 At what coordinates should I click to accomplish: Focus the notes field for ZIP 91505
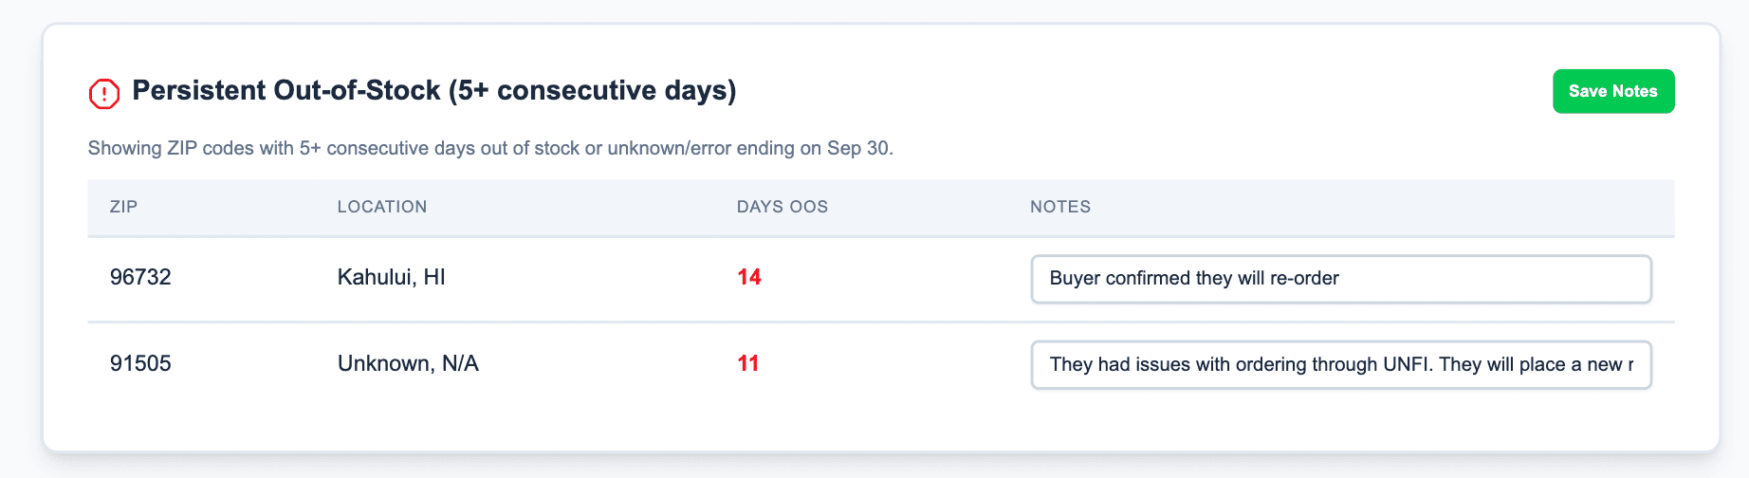[x=1340, y=365]
